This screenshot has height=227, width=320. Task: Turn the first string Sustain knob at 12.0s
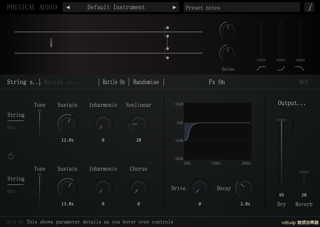coord(67,124)
